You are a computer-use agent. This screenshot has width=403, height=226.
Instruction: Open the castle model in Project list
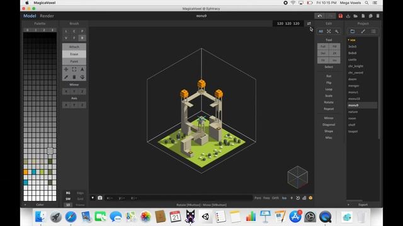[x=353, y=60]
